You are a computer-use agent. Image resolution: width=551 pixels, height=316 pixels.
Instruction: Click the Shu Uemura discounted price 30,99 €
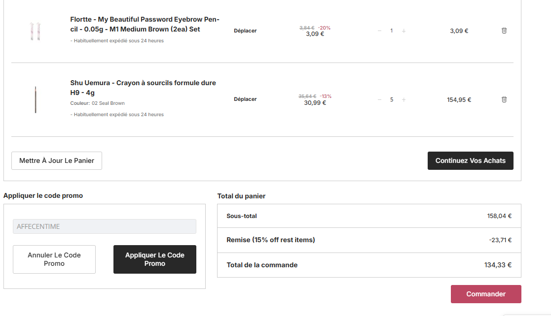(315, 103)
